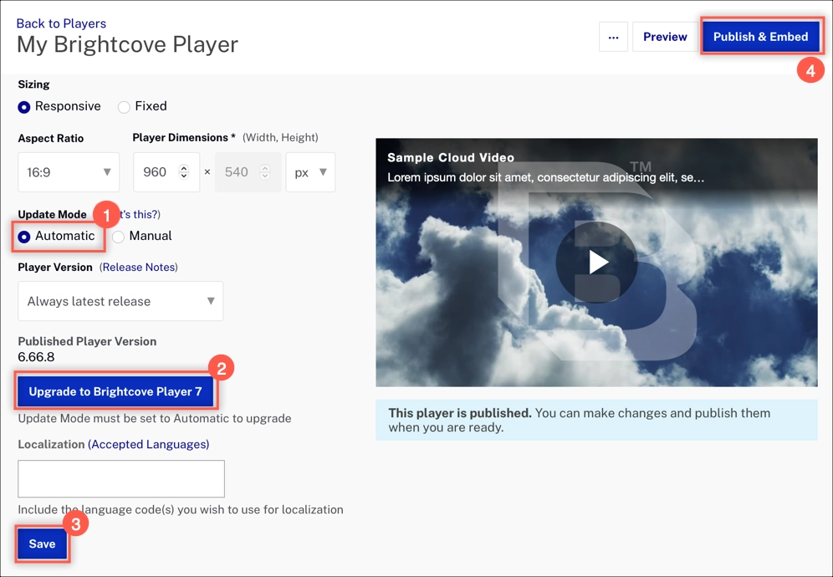Open the 16:9 Aspect Ratio dropdown

[x=69, y=172]
